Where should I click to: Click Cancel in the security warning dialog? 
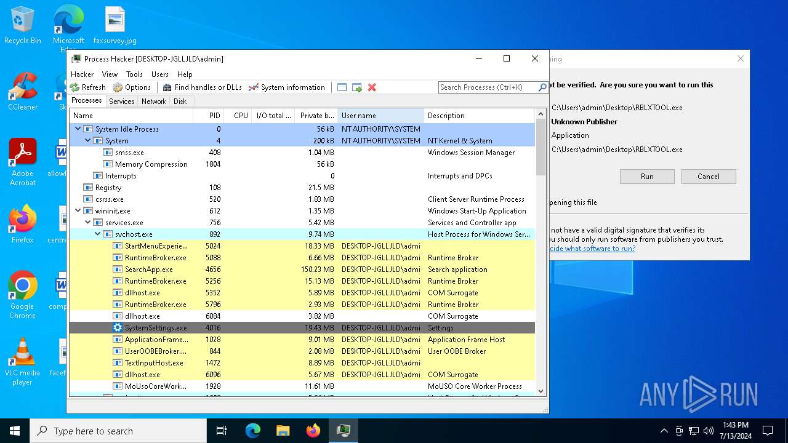pos(709,177)
